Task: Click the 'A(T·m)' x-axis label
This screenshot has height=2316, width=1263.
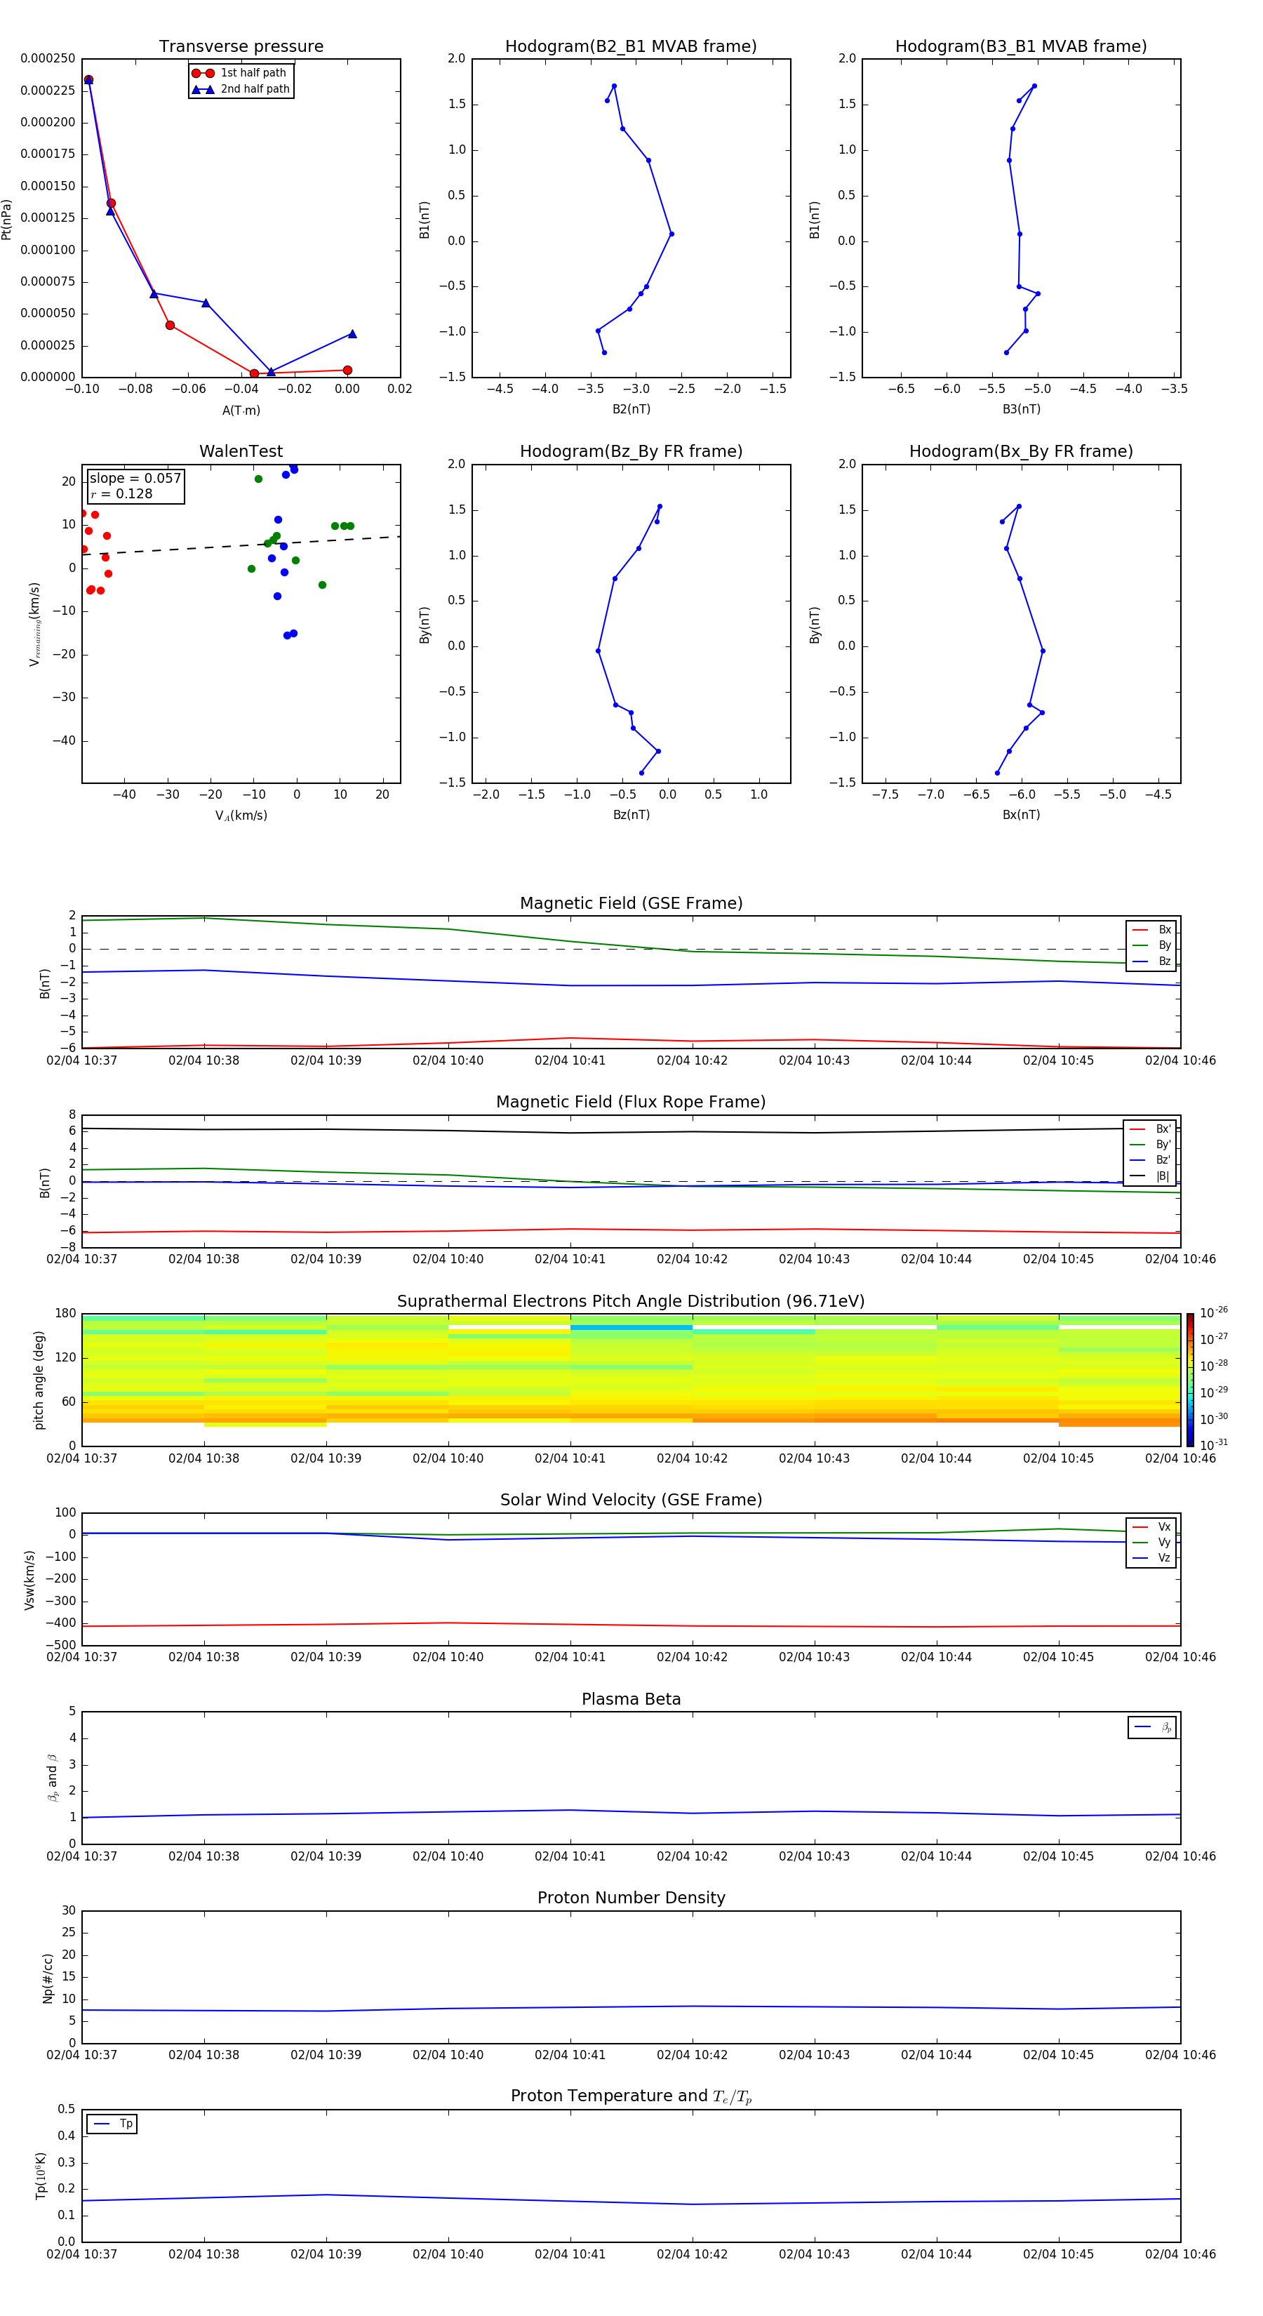Action: tap(241, 410)
